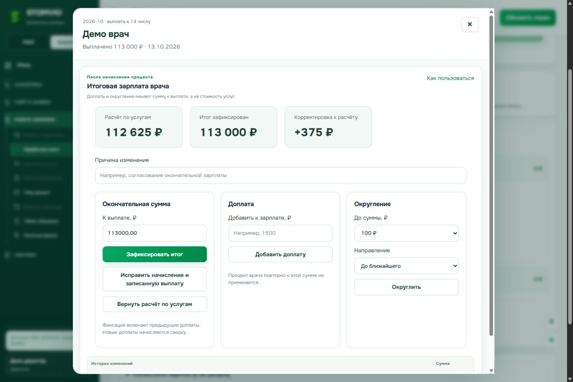The height and width of the screenshot is (382, 573).
Task: Focus the Причина изменения input field
Action: pos(280,176)
